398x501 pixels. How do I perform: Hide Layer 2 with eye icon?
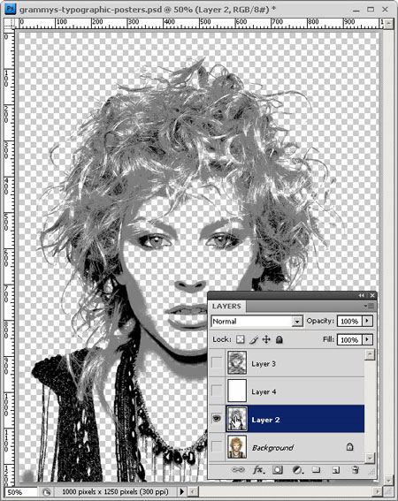(x=217, y=418)
